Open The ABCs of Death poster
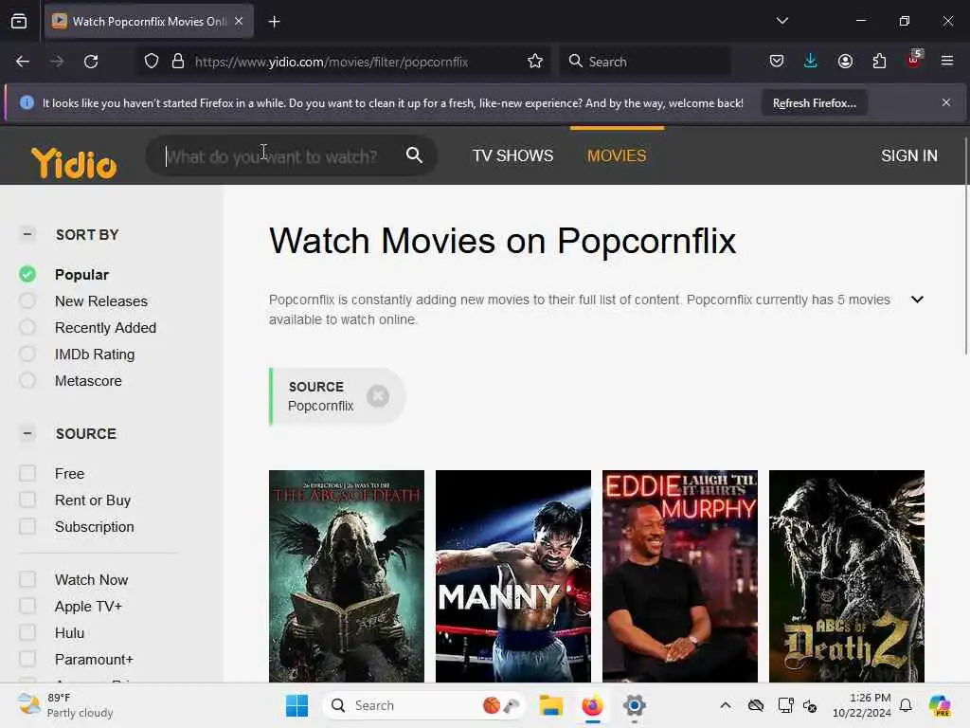This screenshot has width=970, height=728. pyautogui.click(x=347, y=576)
